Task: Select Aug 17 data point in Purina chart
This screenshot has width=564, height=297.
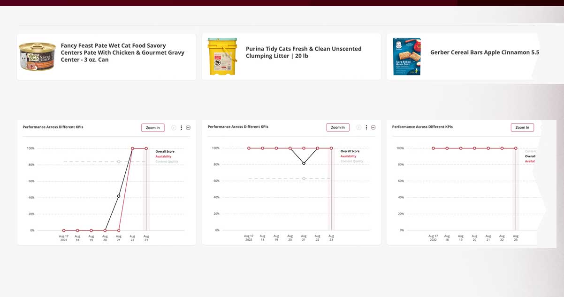Action: point(249,148)
